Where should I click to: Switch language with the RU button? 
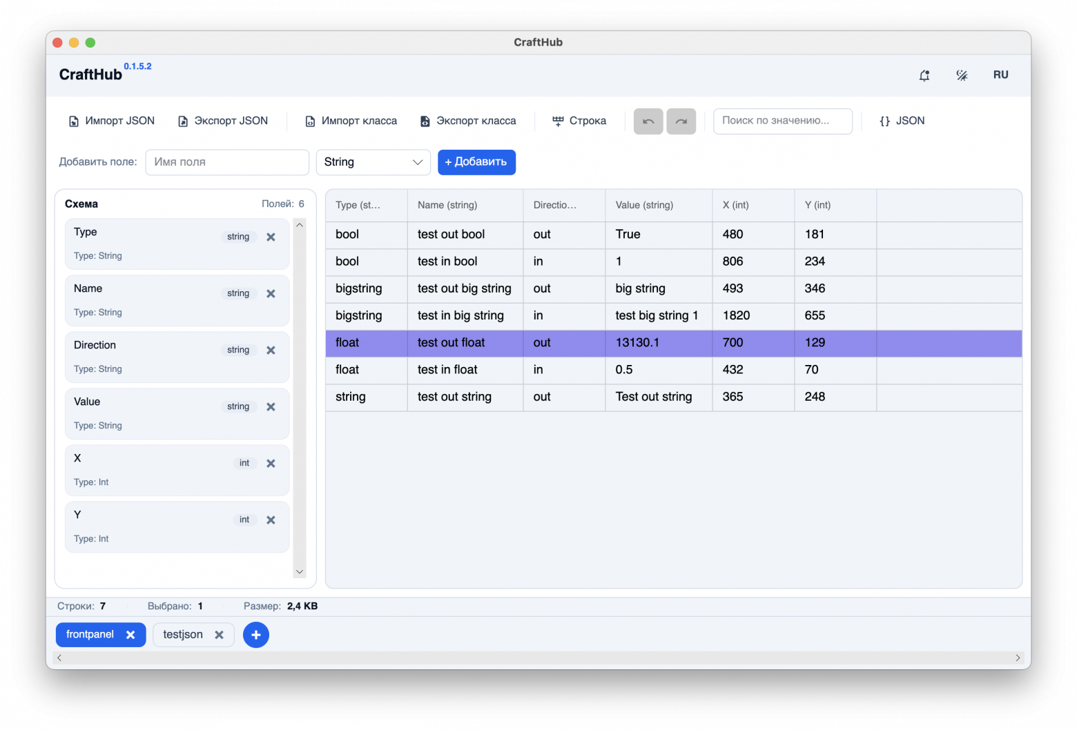pos(1001,75)
